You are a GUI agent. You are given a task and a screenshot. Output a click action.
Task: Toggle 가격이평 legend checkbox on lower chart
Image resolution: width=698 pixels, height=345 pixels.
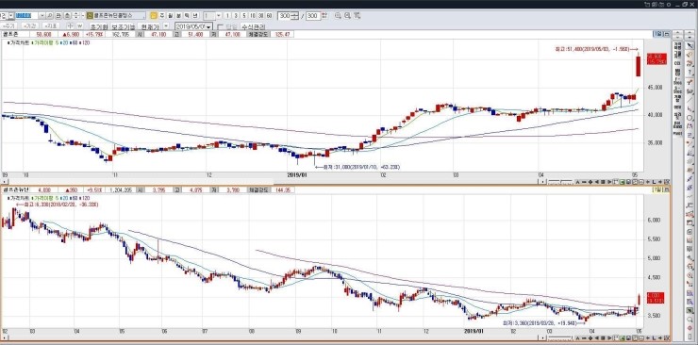click(32, 198)
